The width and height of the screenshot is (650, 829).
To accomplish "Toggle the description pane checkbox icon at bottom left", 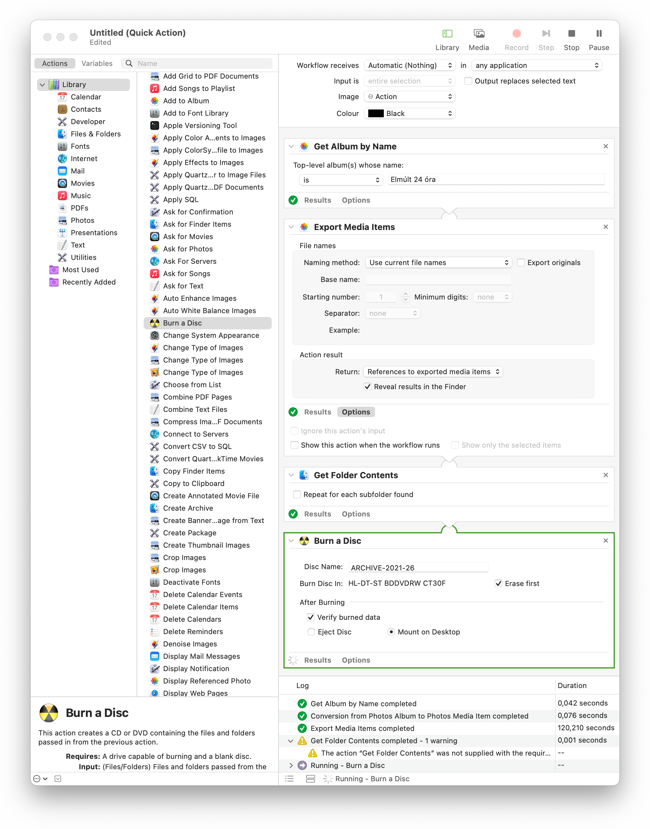I will pyautogui.click(x=58, y=778).
